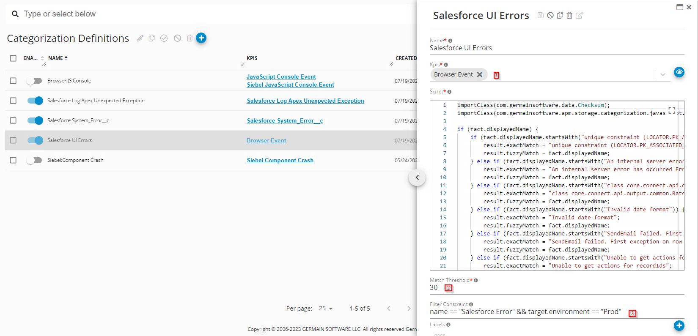The image size is (698, 336).
Task: Add a new categorization definition
Action: tap(201, 38)
